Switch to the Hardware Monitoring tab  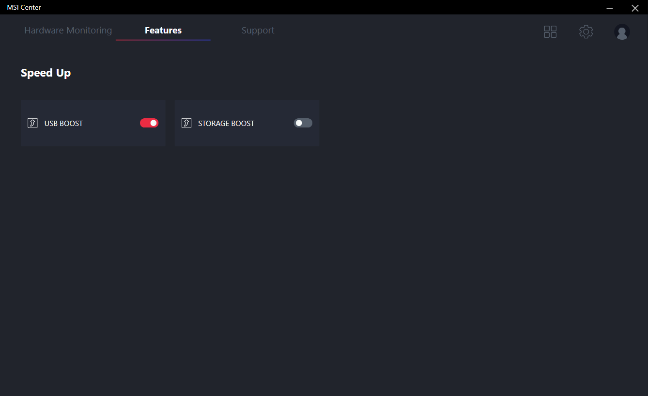(x=68, y=31)
